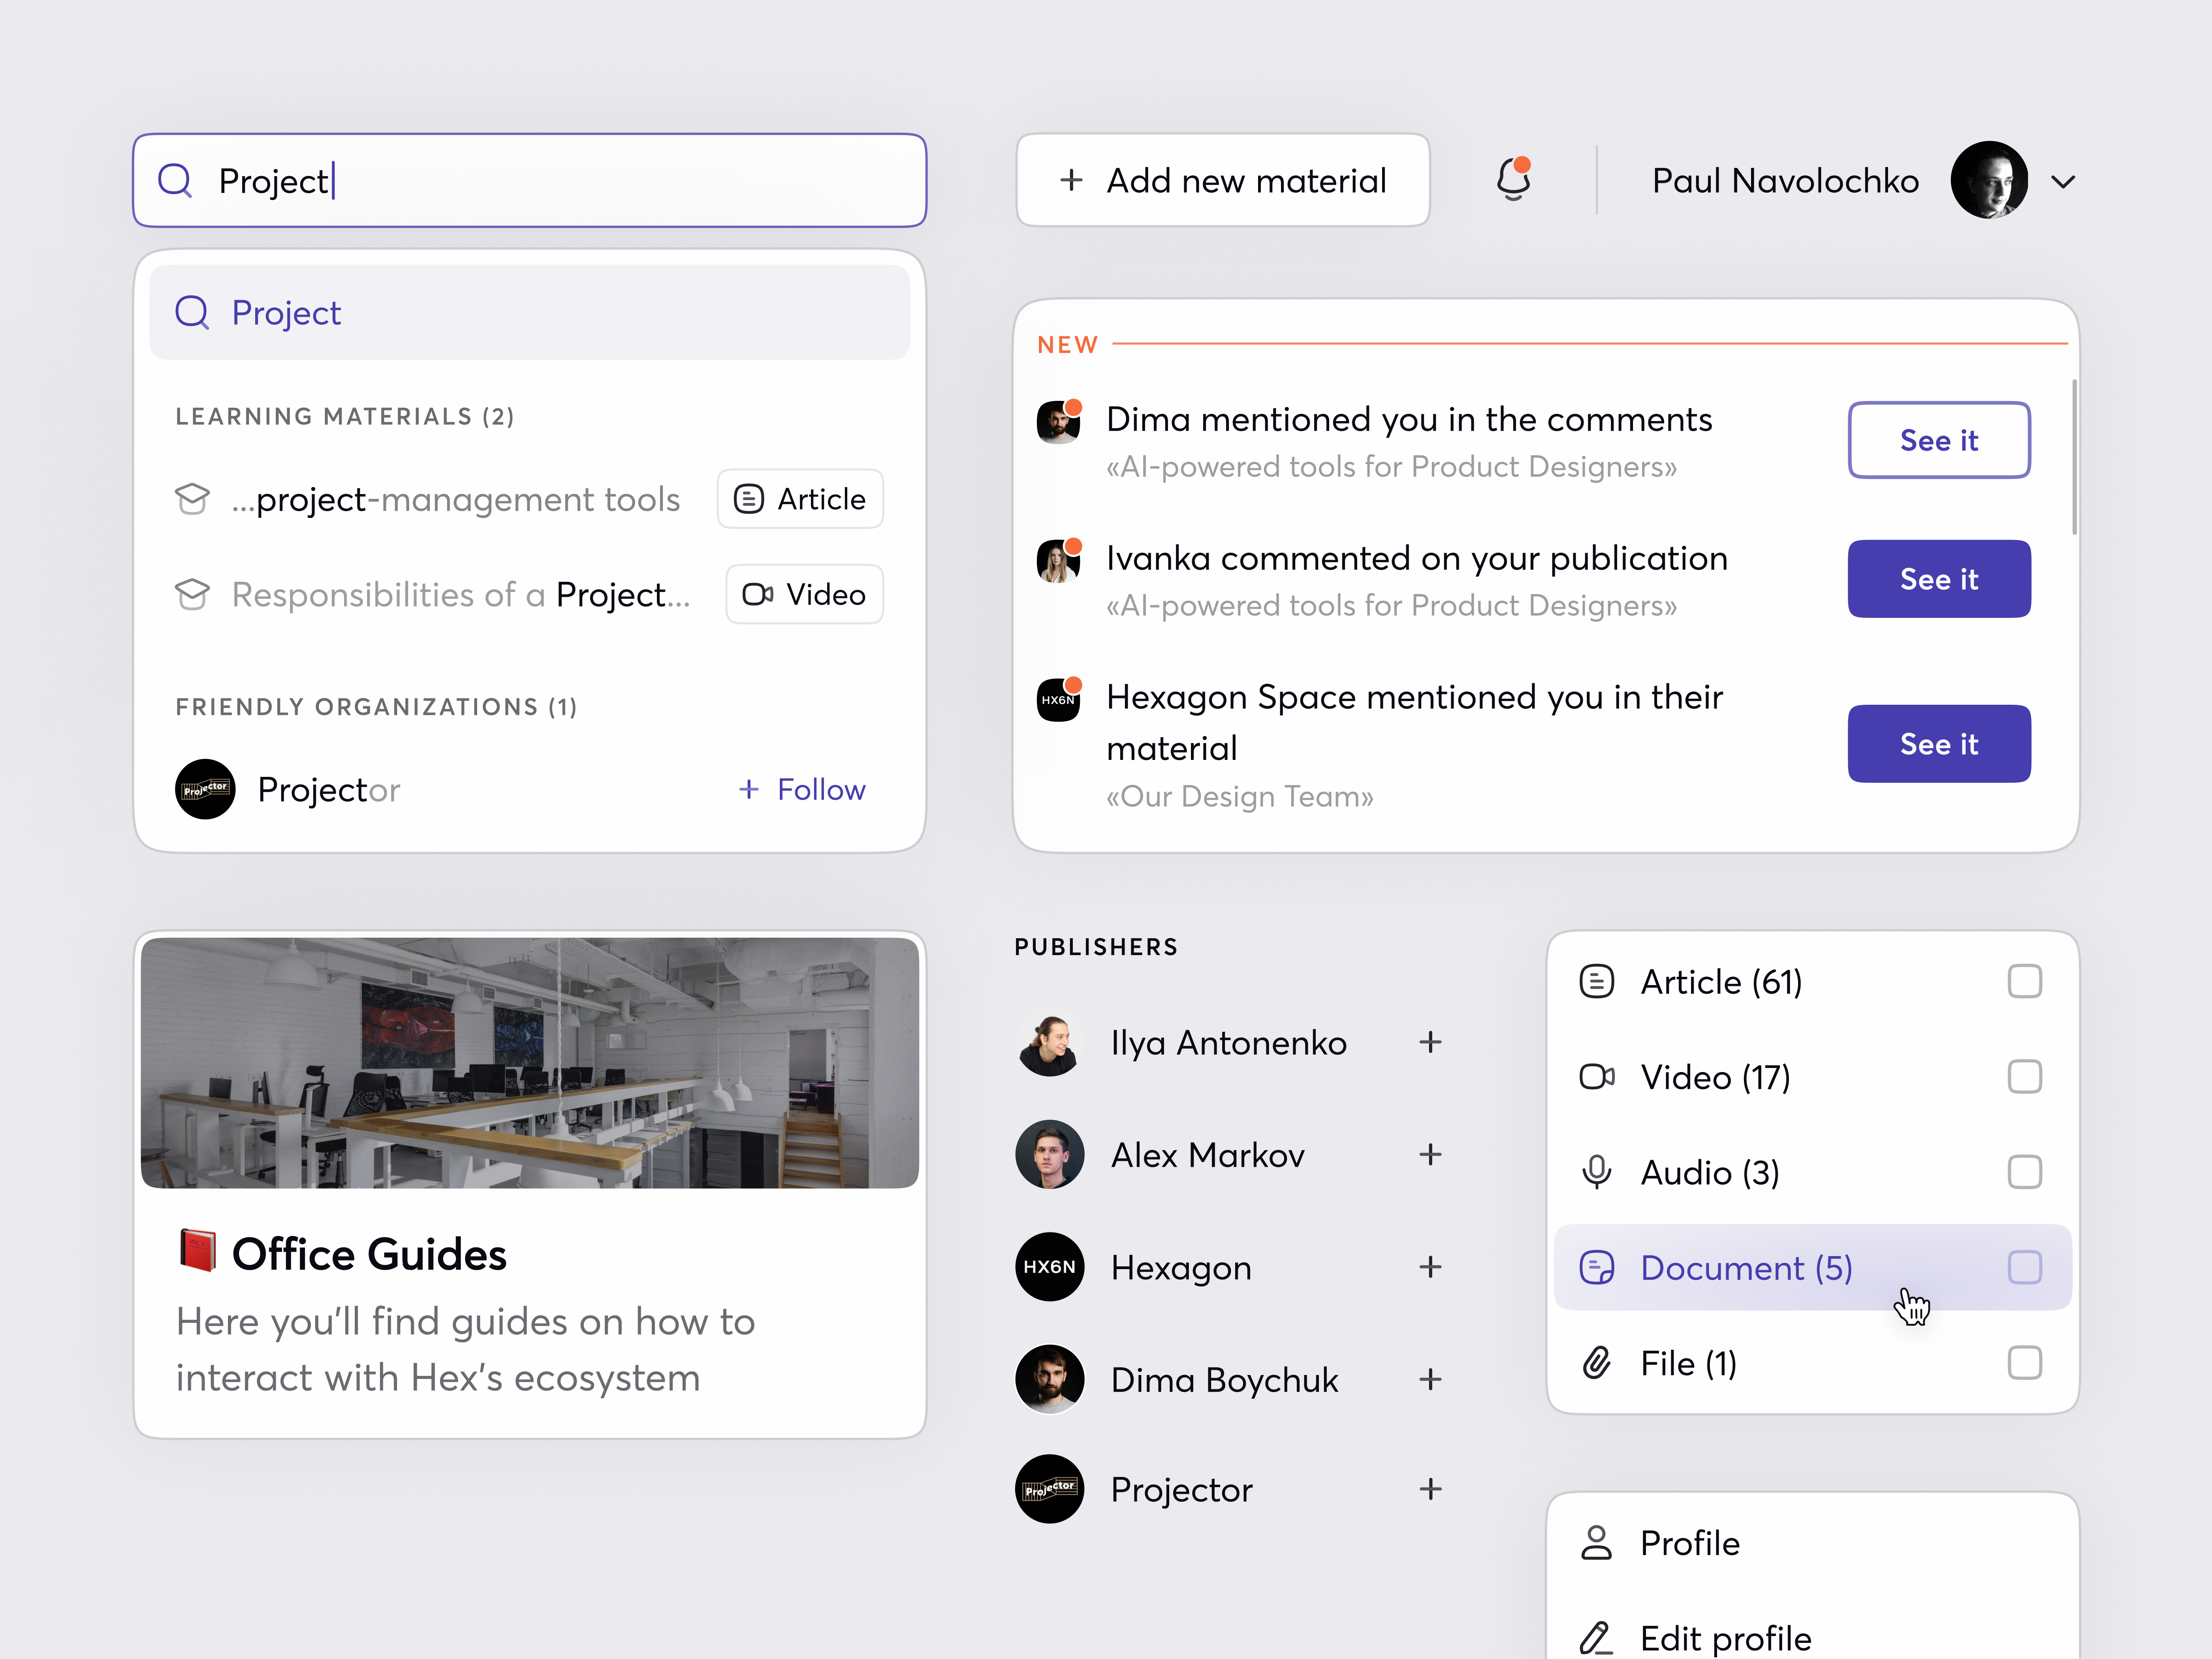2212x1659 pixels.
Task: Add publisher Alex Markov with plus icon
Action: coord(1430,1154)
